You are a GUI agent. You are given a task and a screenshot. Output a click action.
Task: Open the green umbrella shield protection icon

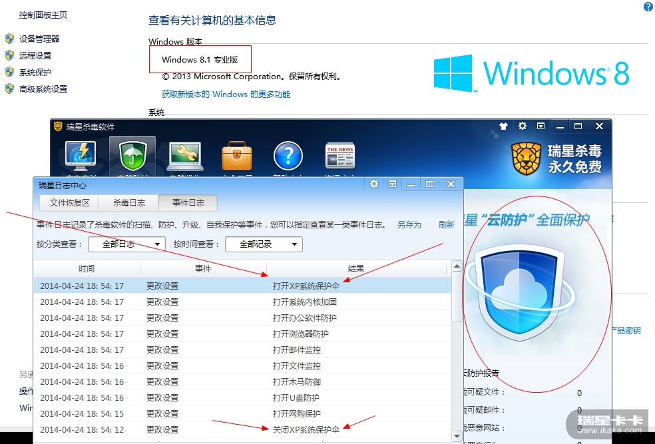pyautogui.click(x=133, y=156)
